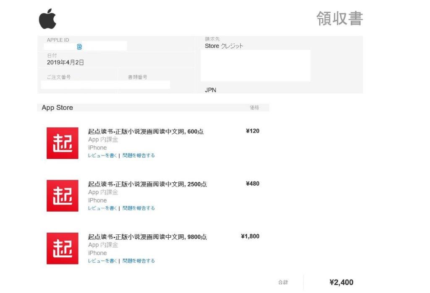Click the app icon for the 9800点 purchase
Screen dimensions: 430x293
62,249
